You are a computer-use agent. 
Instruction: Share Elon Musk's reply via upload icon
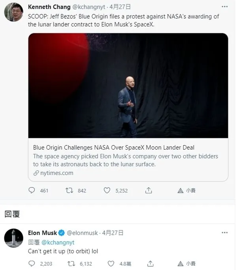[x=150, y=263]
